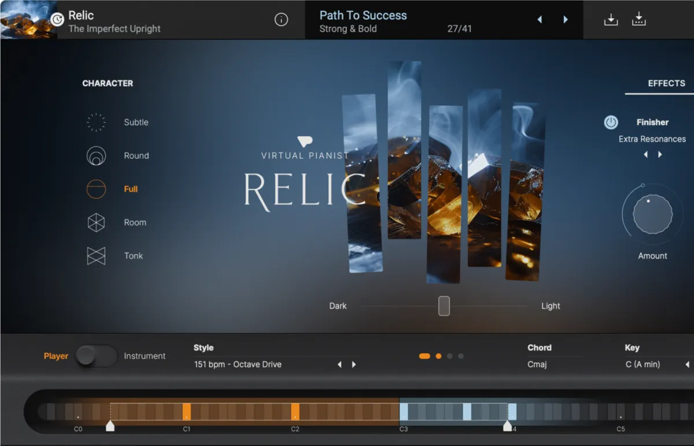
Task: Click the Dark label of tone slider
Action: [x=338, y=306]
